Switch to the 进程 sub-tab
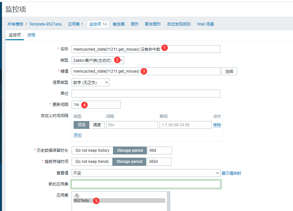The height and width of the screenshot is (211, 293). pos(31,35)
